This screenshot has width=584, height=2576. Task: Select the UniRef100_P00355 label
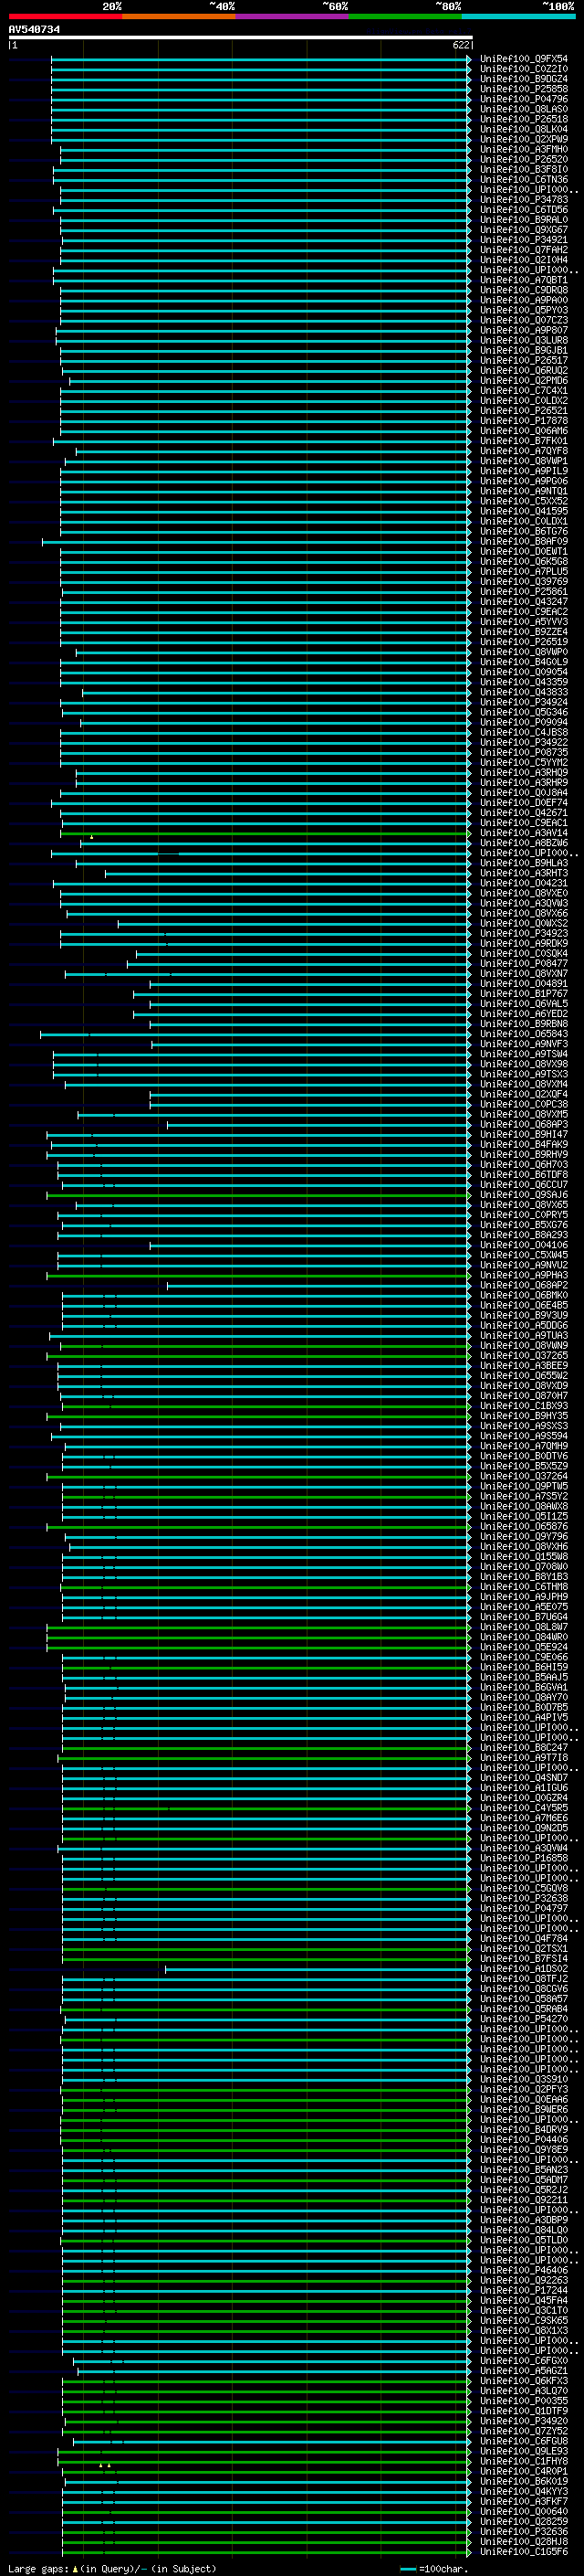coord(523,2401)
